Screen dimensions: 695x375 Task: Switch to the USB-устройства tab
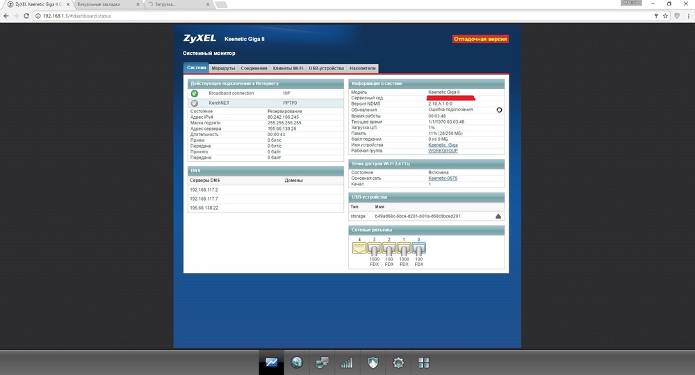pos(326,68)
